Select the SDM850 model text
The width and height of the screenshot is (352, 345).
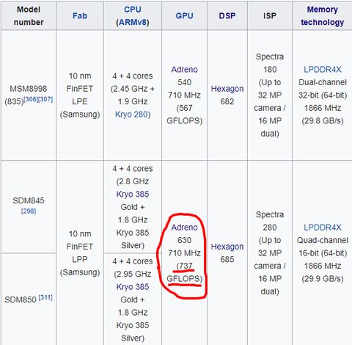[21, 299]
